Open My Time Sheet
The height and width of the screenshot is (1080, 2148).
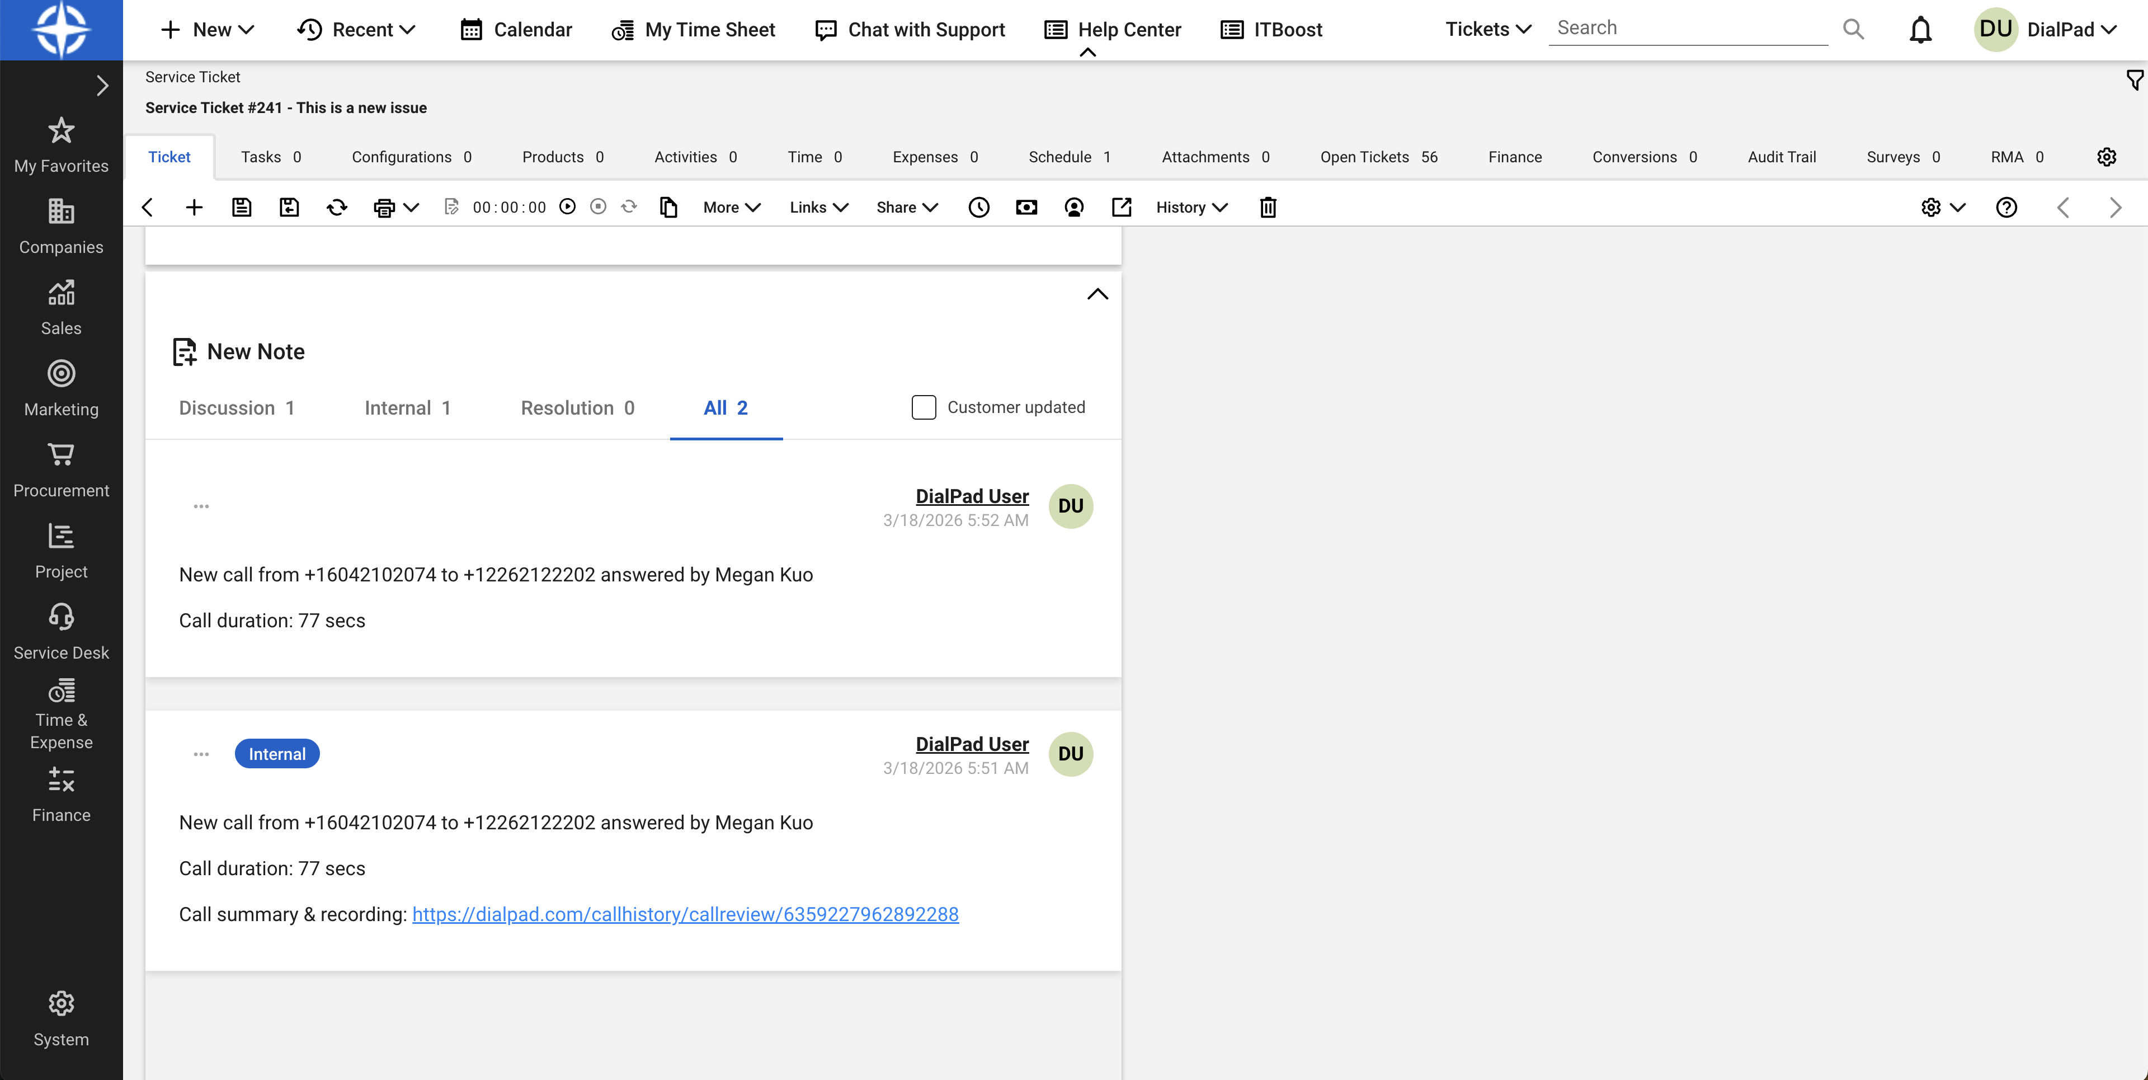coord(693,29)
